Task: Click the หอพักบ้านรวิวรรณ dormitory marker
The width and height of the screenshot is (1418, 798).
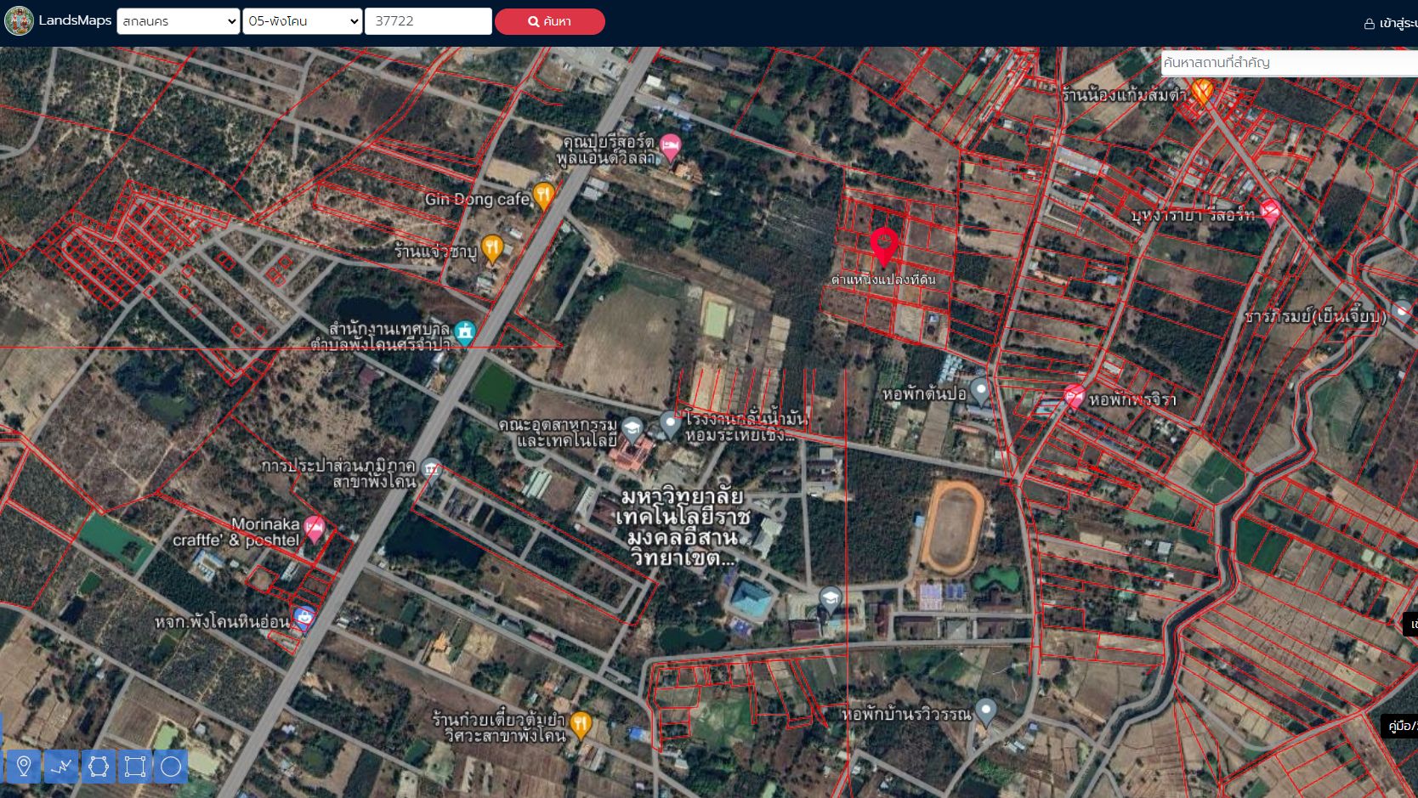Action: pyautogui.click(x=985, y=711)
